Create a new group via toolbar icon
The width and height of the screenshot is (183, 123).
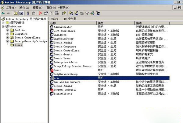click(x=77, y=13)
